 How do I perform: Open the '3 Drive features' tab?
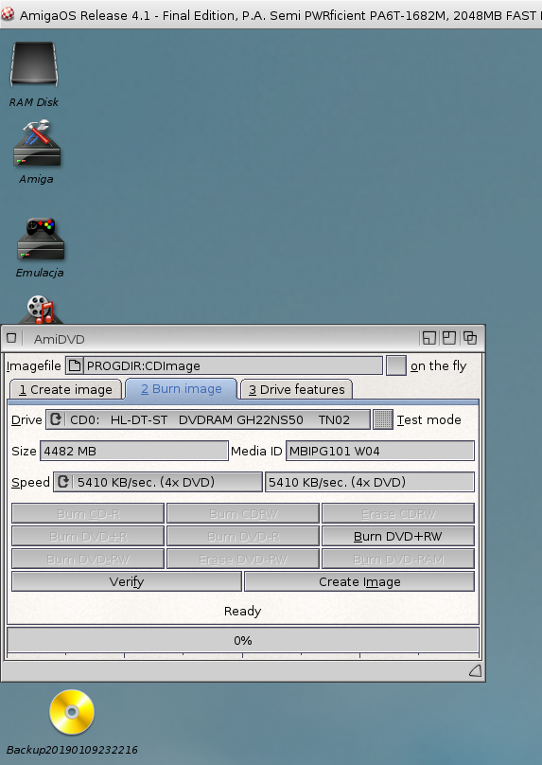(296, 389)
